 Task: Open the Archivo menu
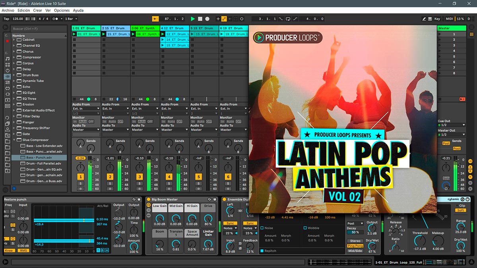(8, 10)
